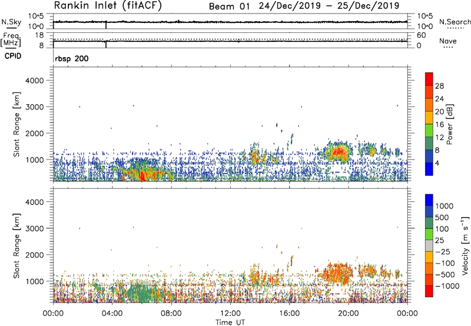This screenshot has height=326, width=471.
Task: Click the "12" tick on Power colorbar
Action: pos(439,138)
